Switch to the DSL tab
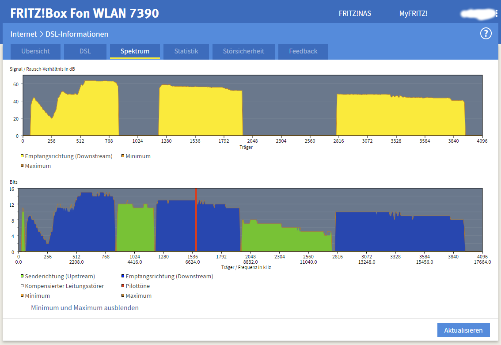Screen dimensions: 501x345 [85, 51]
